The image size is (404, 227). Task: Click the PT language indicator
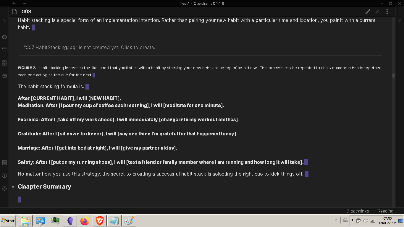(x=337, y=220)
